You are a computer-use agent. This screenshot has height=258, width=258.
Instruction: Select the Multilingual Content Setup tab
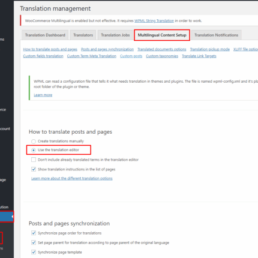pyautogui.click(x=162, y=35)
